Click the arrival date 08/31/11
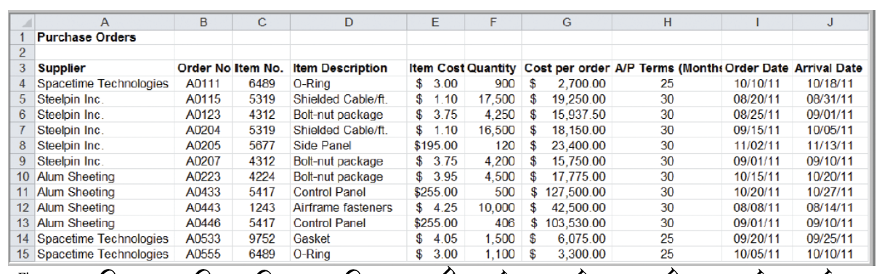The image size is (882, 274). point(828,99)
